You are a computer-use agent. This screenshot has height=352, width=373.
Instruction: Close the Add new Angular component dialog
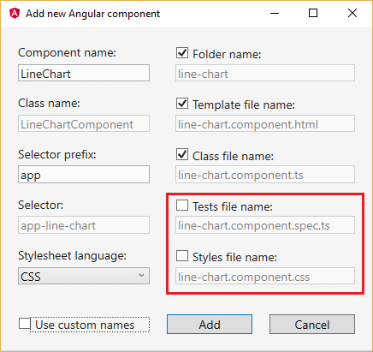coord(352,13)
